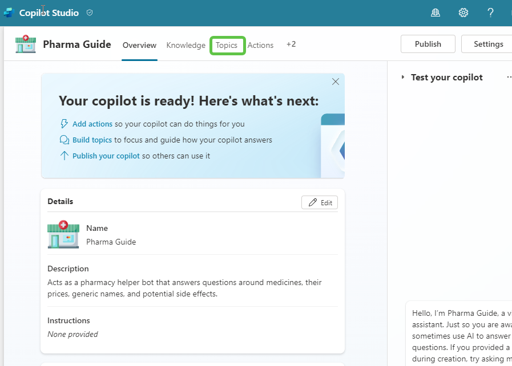The image size is (512, 366).
Task: Click the Pharma Guide pharmacy icon in header
Action: tap(26, 44)
